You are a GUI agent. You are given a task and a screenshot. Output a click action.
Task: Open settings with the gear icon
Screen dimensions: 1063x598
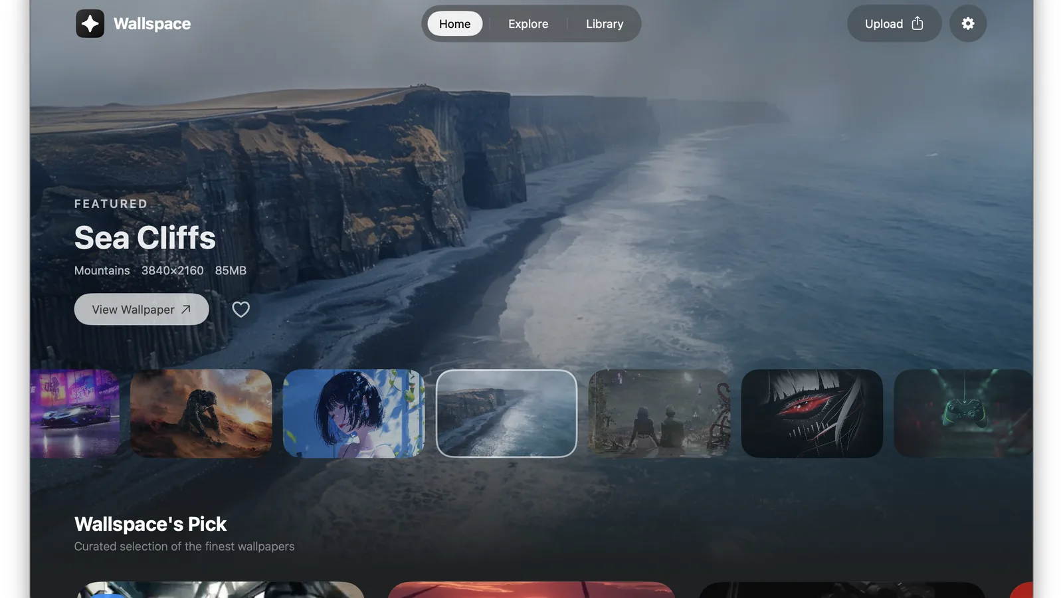967,24
